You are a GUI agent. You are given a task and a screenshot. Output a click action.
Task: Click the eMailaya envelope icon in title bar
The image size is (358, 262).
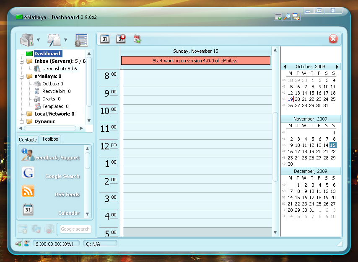[19, 17]
